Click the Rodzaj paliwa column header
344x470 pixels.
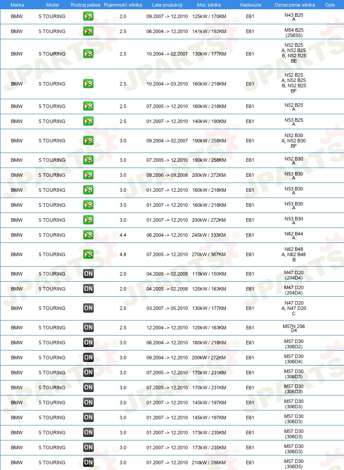pos(85,5)
